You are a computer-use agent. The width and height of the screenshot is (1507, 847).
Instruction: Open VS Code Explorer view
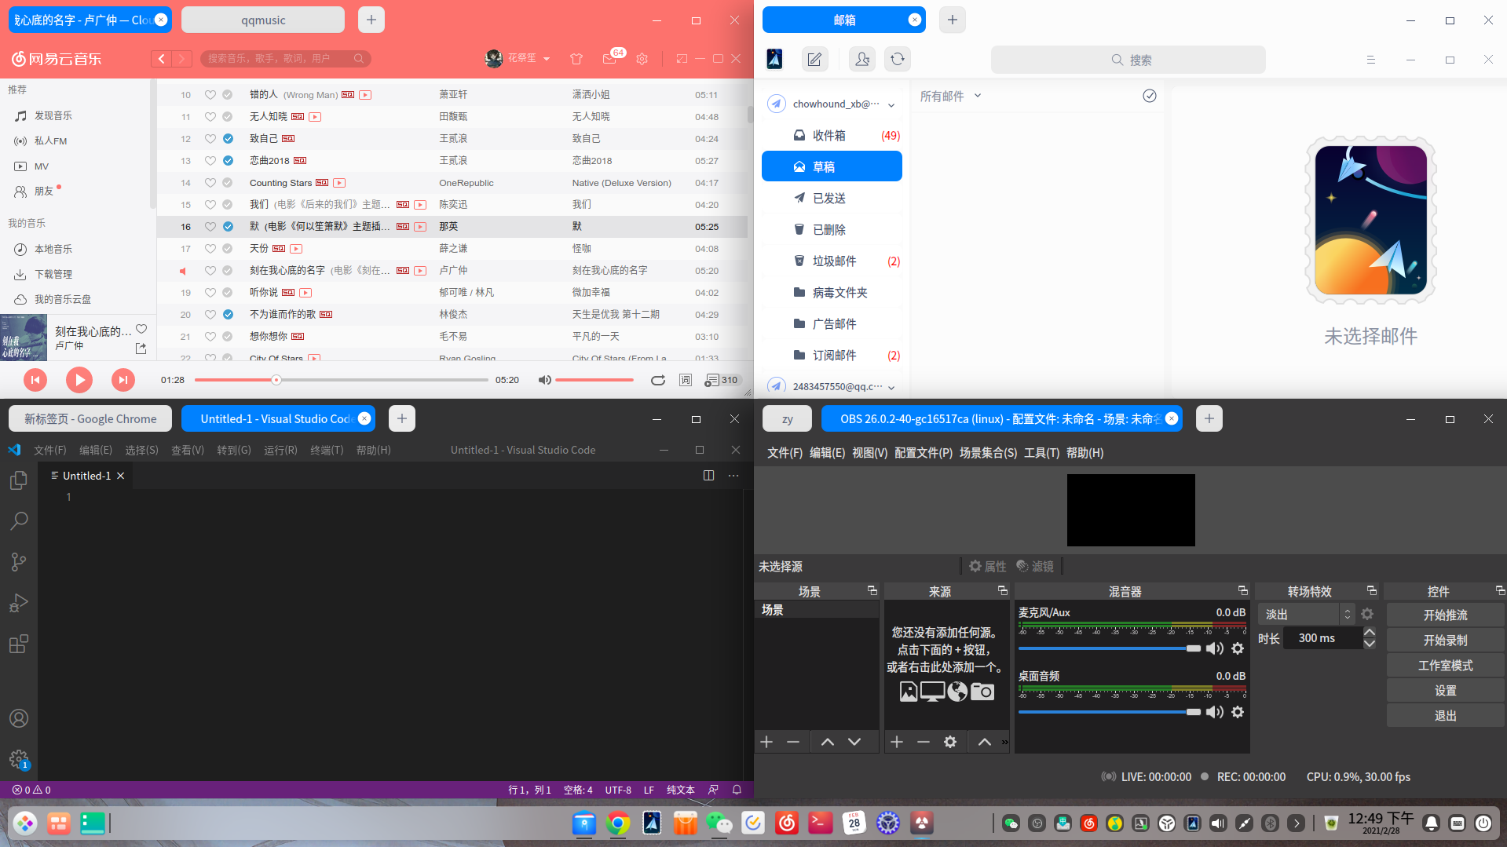[19, 480]
